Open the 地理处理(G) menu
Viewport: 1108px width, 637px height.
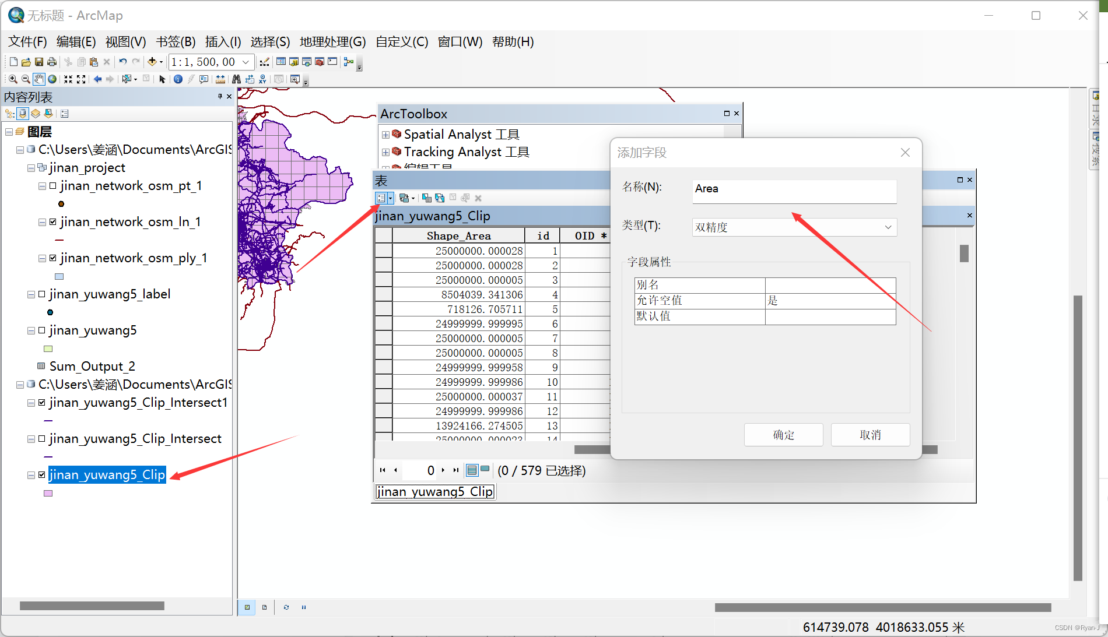point(333,42)
